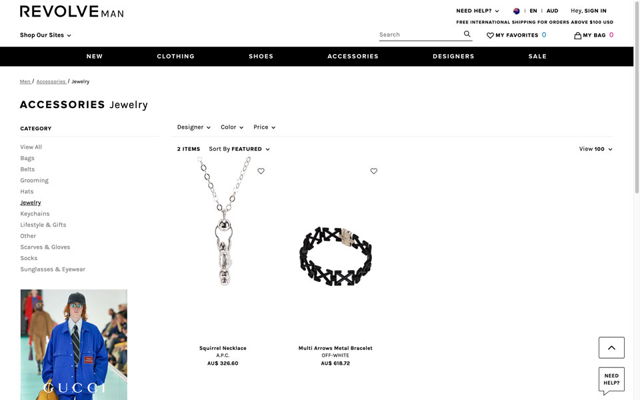The height and width of the screenshot is (400, 640).
Task: Open Sort By Featured dropdown
Action: coord(239,149)
